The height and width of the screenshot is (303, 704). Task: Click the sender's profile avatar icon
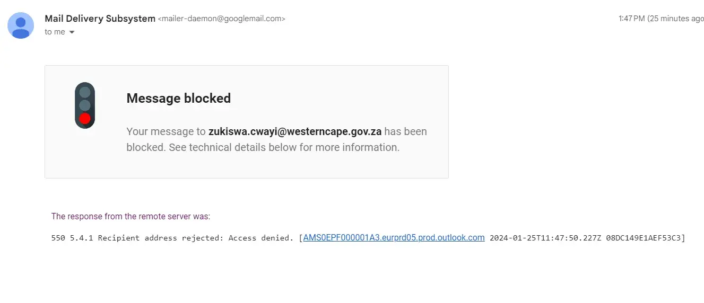21,25
